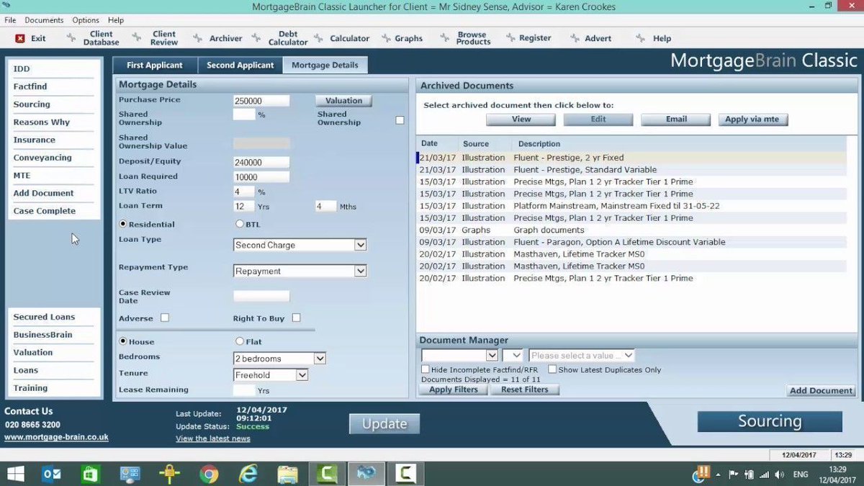Switch to the First Applicant tab
Image resolution: width=864 pixels, height=486 pixels.
(155, 65)
